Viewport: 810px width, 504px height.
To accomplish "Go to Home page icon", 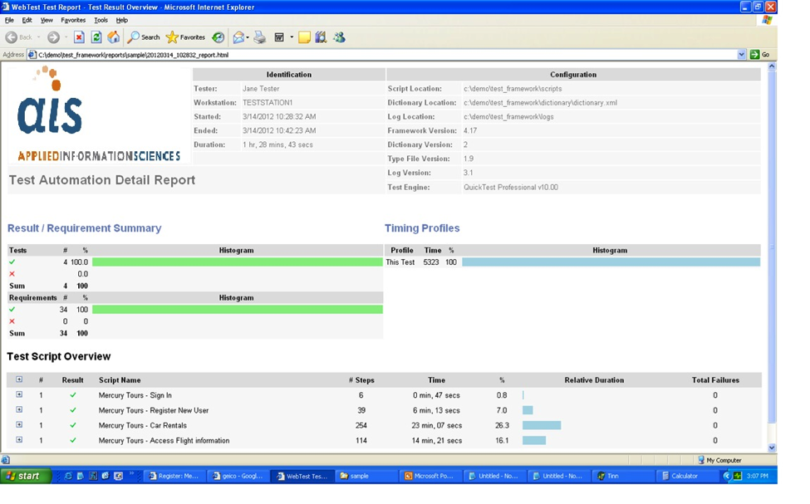I will (x=113, y=37).
